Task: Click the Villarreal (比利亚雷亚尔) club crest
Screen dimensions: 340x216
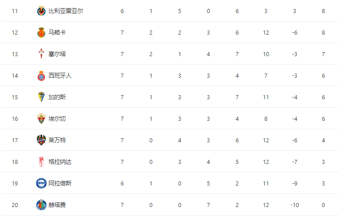Action: coord(41,11)
